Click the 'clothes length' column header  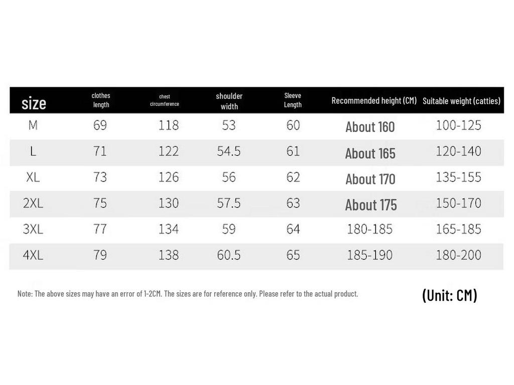tap(101, 100)
